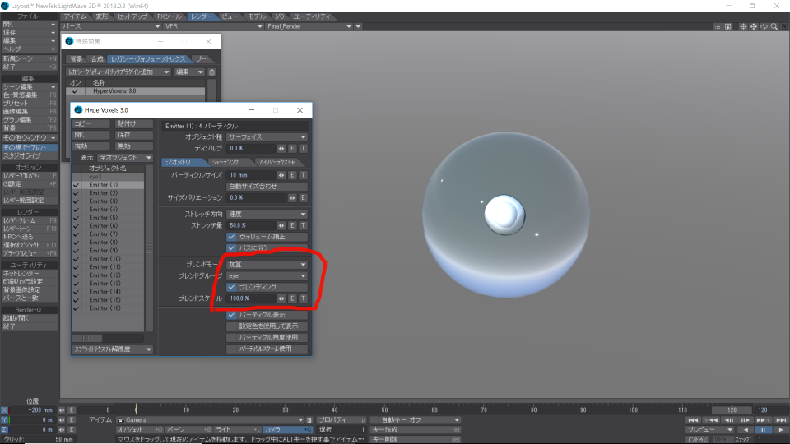790x444 pixels.
Task: Click the viewport zoom magnifier icon
Action: point(774,26)
